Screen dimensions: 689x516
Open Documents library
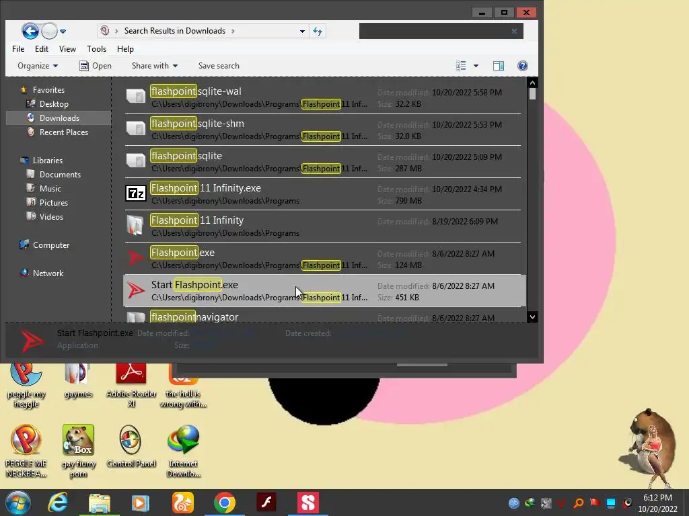point(60,175)
